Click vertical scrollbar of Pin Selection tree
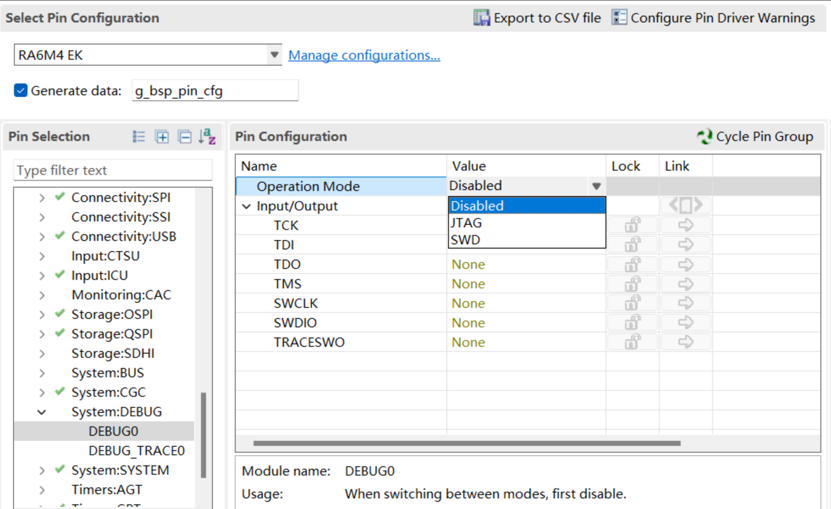Viewport: 831px width, 509px height. [x=203, y=435]
